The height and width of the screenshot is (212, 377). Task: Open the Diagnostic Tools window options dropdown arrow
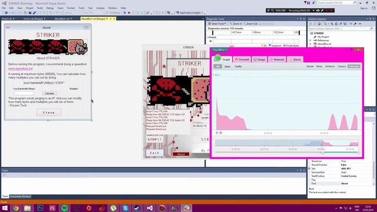click(297, 19)
